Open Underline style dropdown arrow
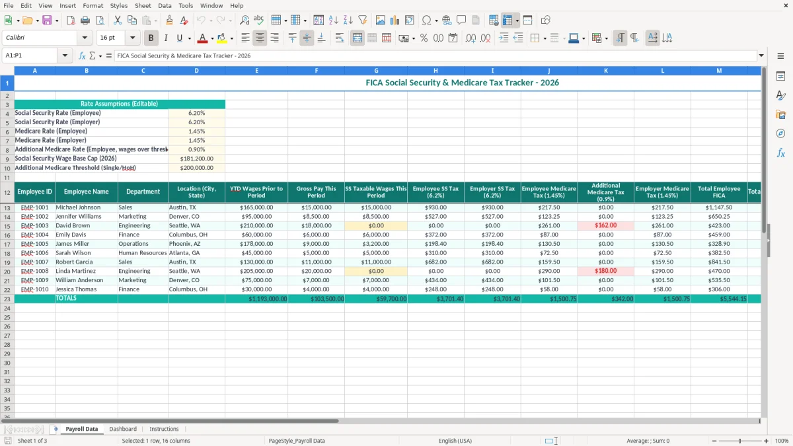Viewport: 793px width, 446px height. click(x=189, y=38)
